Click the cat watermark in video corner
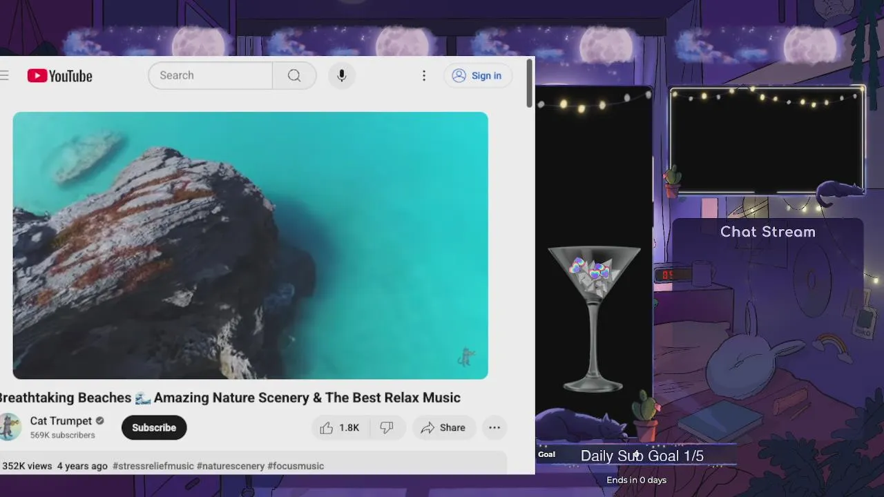This screenshot has width=884, height=497. point(466,357)
